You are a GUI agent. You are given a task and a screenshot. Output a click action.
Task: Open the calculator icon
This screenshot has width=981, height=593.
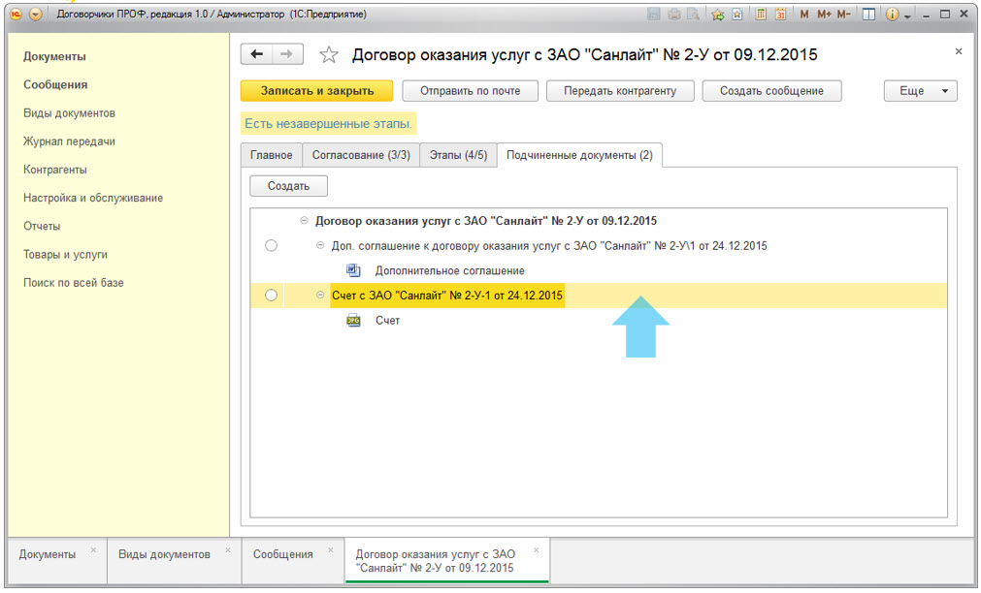761,14
